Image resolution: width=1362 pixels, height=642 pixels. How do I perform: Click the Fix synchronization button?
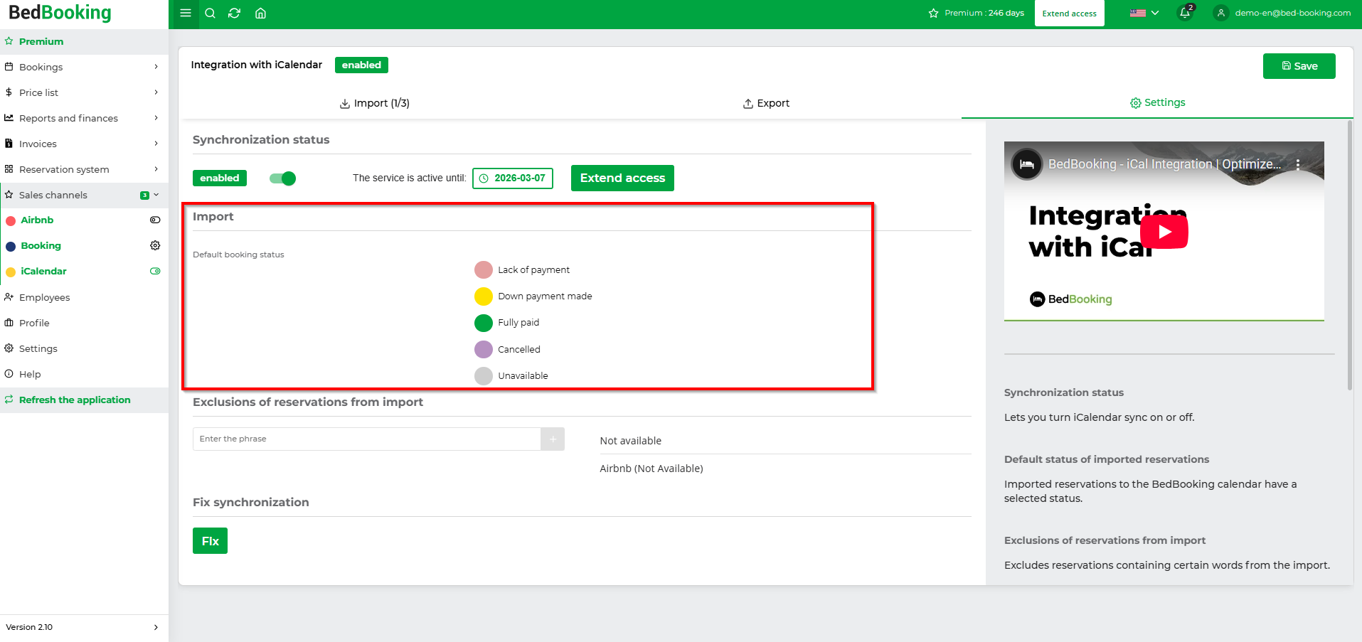(x=210, y=541)
